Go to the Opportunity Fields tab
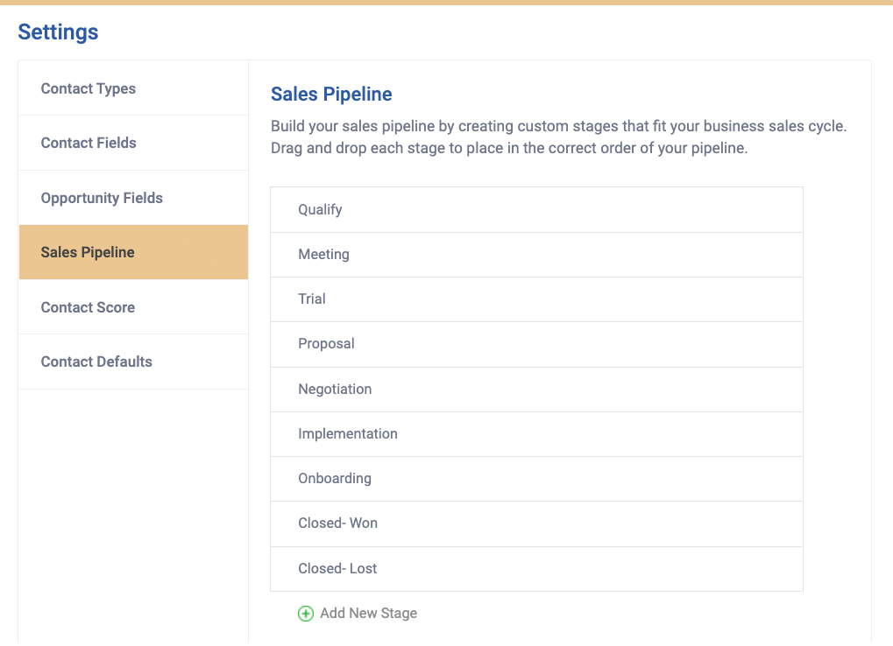Screen dimensions: 893x646 [x=133, y=198]
